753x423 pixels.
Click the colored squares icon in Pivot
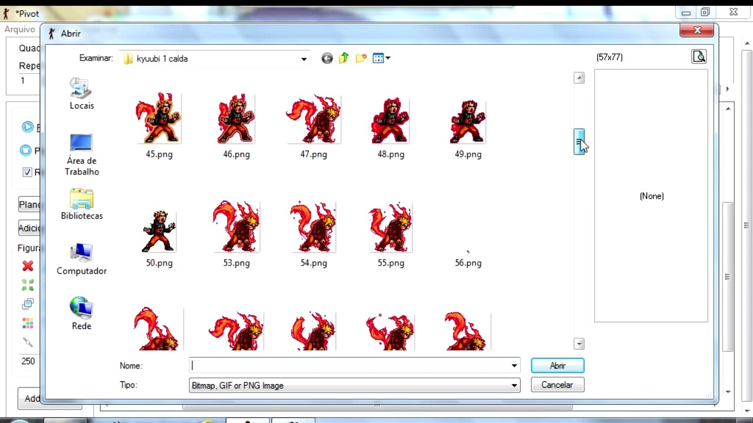[28, 323]
